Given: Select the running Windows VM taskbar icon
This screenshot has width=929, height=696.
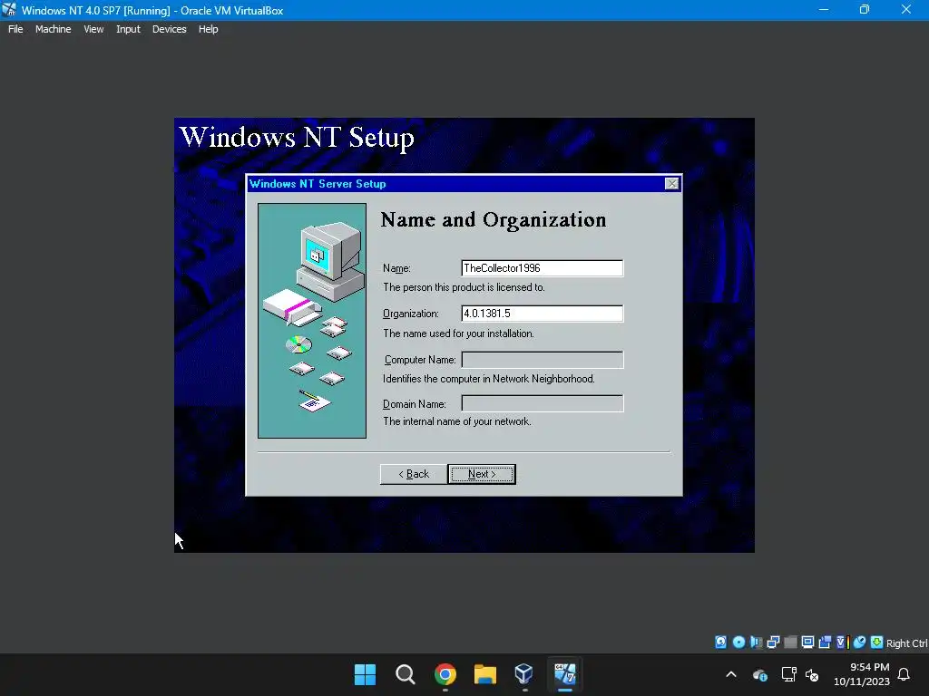Looking at the screenshot, I should point(564,674).
